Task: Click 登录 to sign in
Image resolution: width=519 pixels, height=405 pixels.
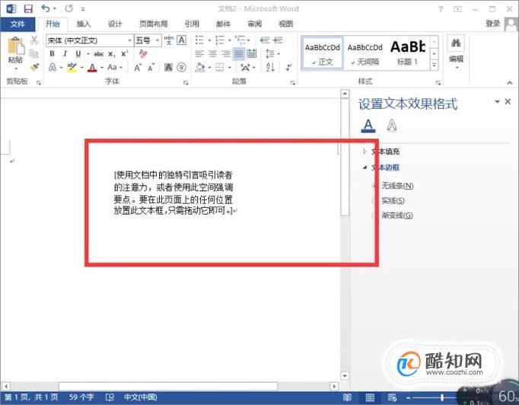Action: point(493,24)
